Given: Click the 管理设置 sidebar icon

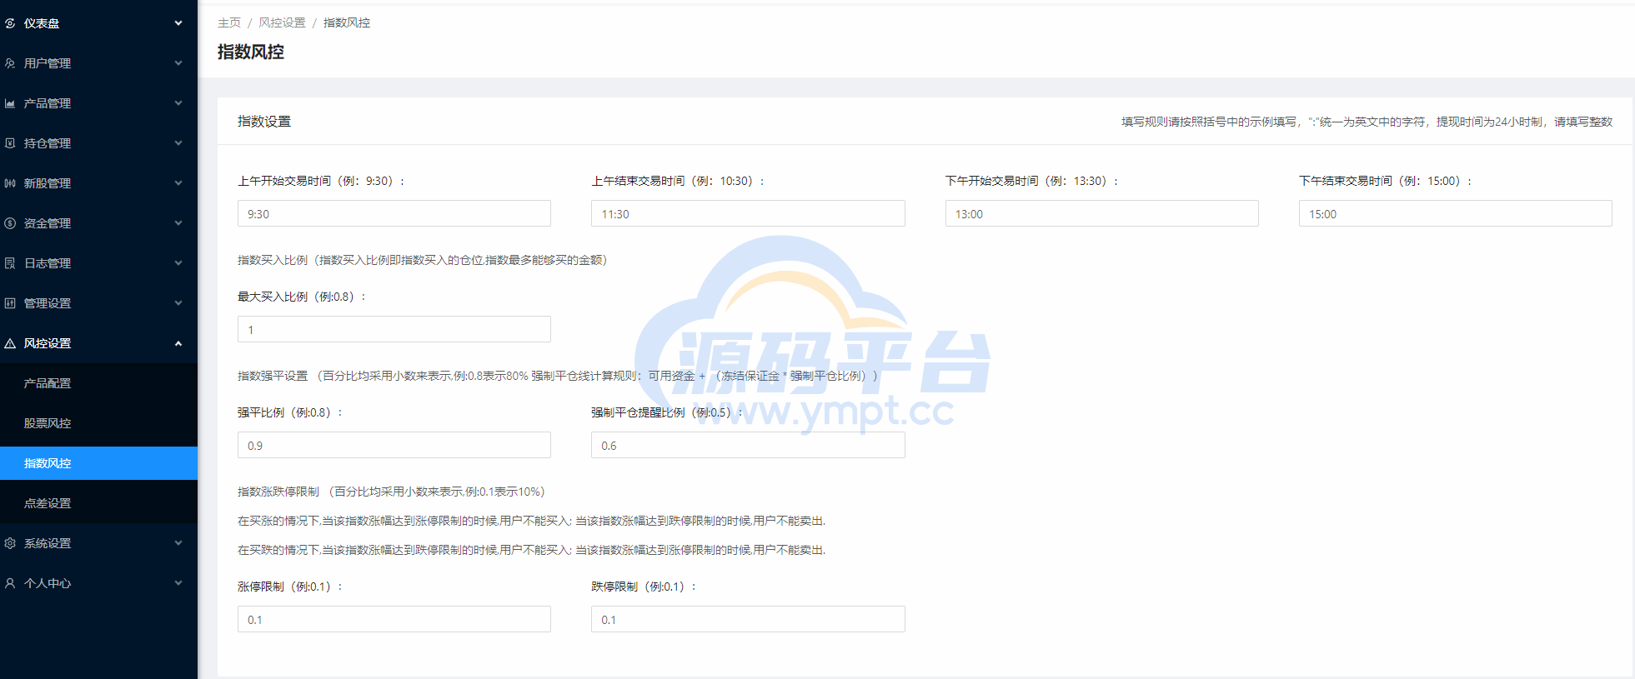Looking at the screenshot, I should [x=10, y=303].
